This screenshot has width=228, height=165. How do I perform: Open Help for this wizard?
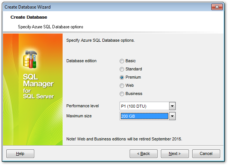(x=20, y=153)
